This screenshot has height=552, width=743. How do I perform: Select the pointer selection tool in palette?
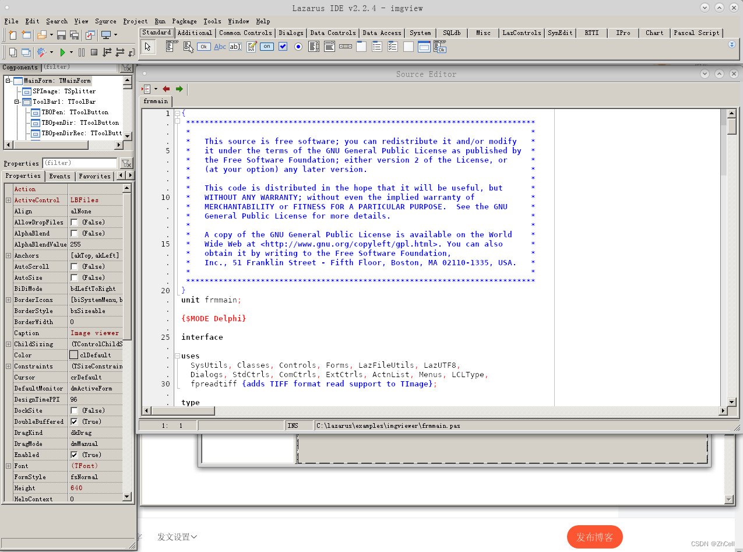[x=148, y=47]
